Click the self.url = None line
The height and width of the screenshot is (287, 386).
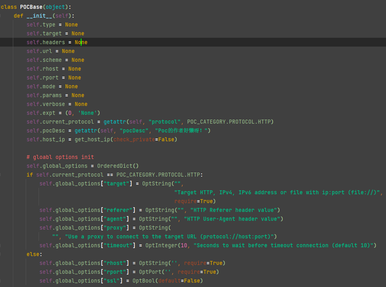(x=51, y=51)
